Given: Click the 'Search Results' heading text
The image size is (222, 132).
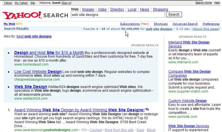Looking at the screenshot, I should (16, 29).
